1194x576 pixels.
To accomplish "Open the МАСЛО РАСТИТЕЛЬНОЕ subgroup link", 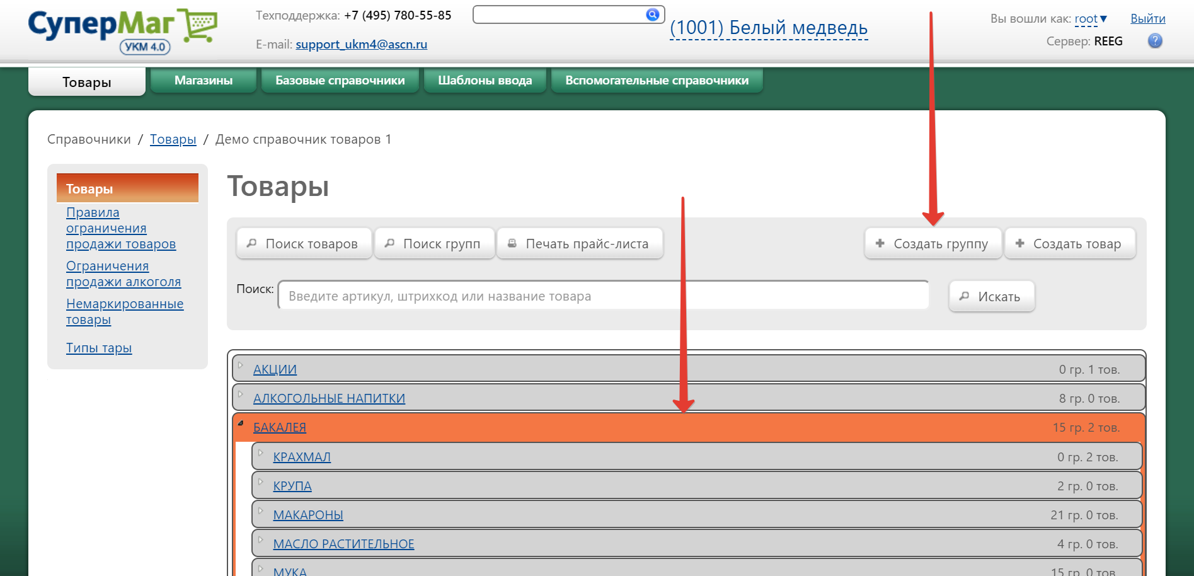I will tap(343, 544).
